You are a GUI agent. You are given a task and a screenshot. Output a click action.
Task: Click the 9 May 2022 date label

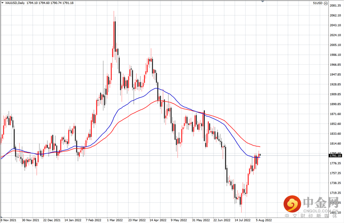(x=179, y=220)
